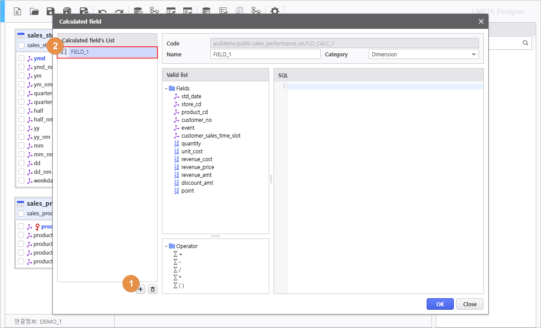Tick the half checkbox in background table
Screen dimensions: 541x328
(21, 110)
